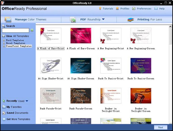This screenshot has width=173, height=131.
Task: Click the Next button
Action: pyautogui.click(x=161, y=127)
